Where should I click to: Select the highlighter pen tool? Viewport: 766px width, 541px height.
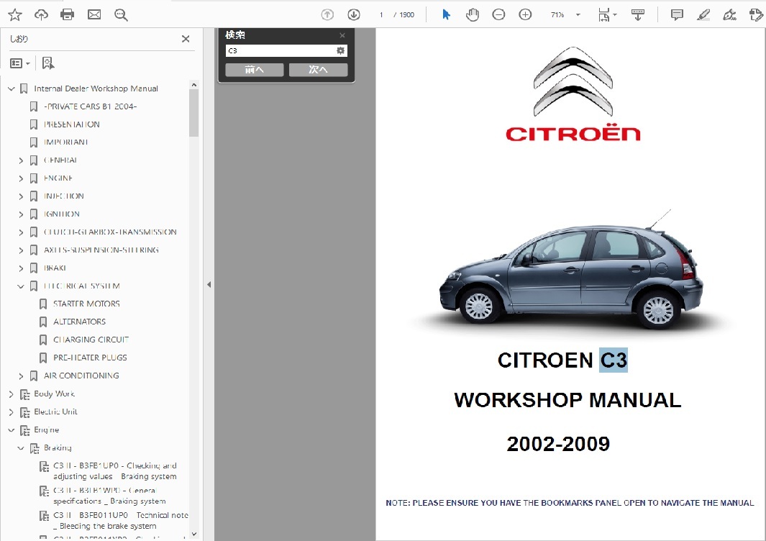coord(703,14)
